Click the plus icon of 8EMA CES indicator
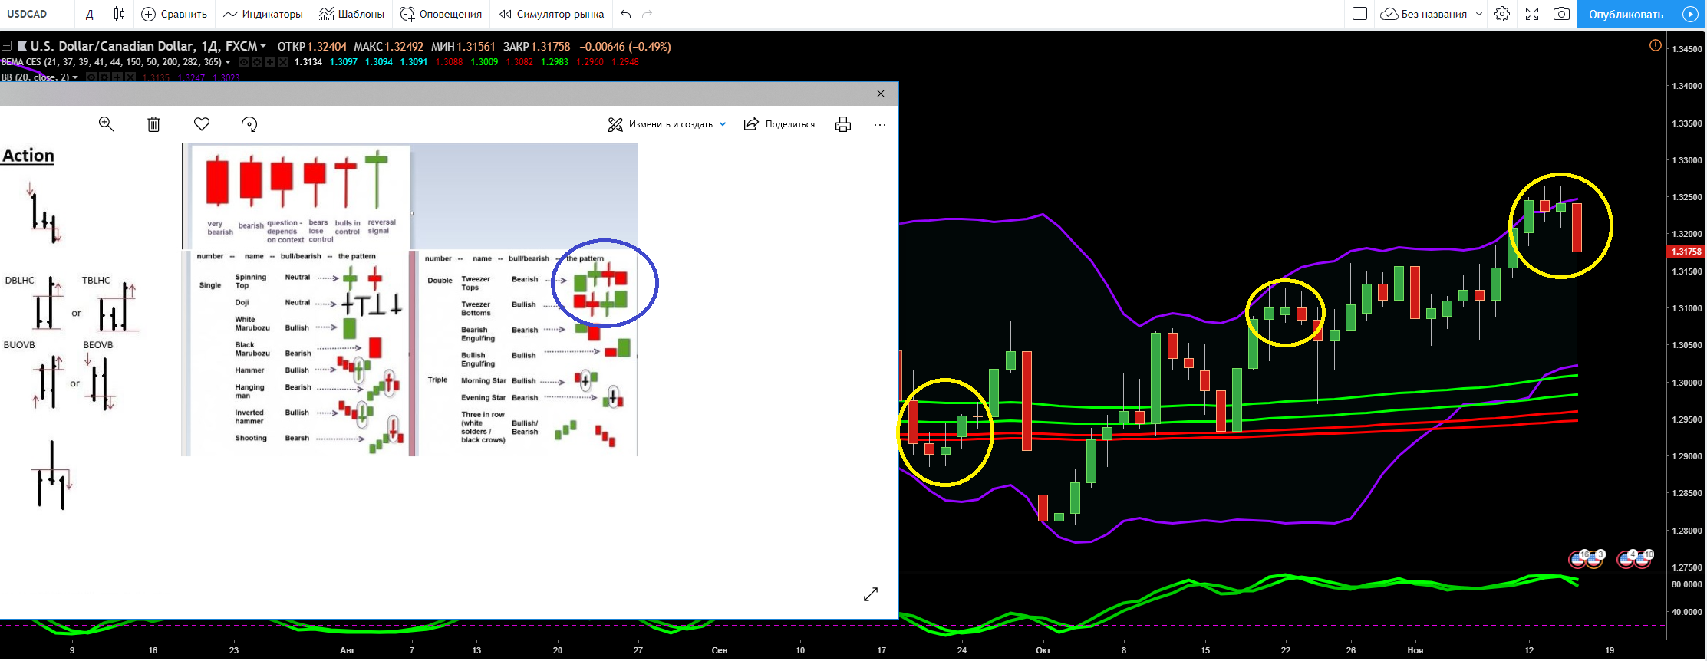The width and height of the screenshot is (1707, 661). click(270, 62)
